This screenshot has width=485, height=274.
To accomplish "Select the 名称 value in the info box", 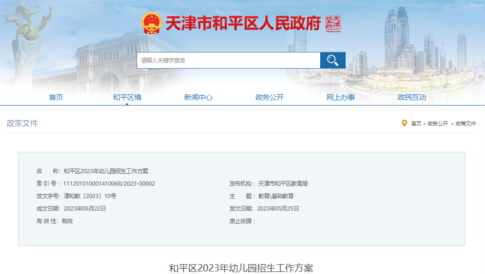I will [106, 171].
